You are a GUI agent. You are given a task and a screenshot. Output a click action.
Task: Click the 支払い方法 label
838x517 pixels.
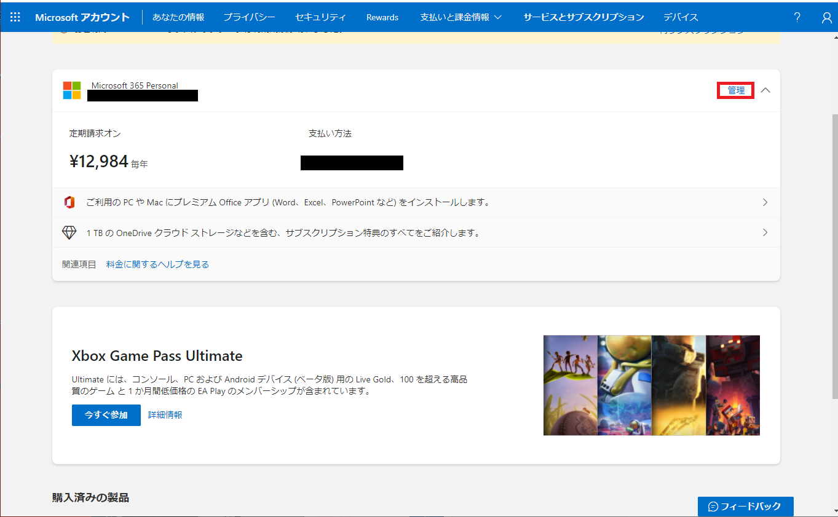click(x=330, y=133)
